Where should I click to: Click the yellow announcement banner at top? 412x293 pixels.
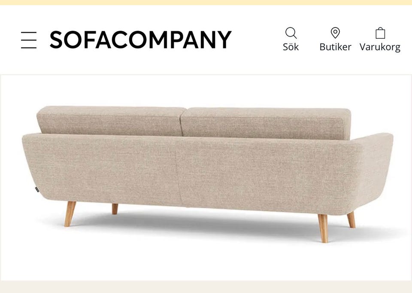click(206, 3)
